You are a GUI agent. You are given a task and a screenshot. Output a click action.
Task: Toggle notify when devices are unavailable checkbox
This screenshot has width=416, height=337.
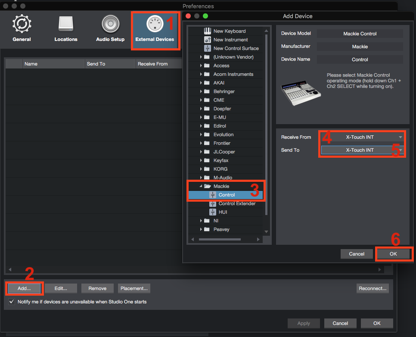12,302
